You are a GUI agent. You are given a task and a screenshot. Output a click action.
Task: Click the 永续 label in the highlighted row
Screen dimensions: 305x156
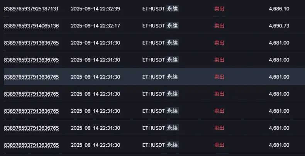tap(172, 77)
